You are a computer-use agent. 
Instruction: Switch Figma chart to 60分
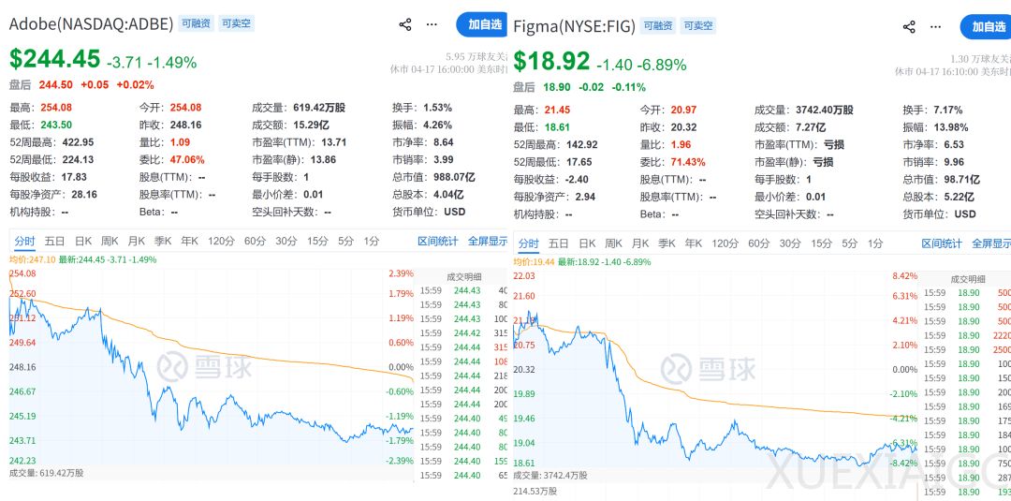(759, 243)
